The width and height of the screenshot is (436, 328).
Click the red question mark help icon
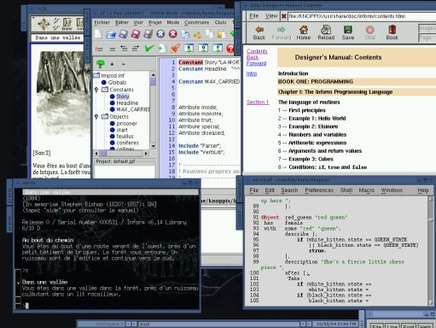[x=230, y=49]
